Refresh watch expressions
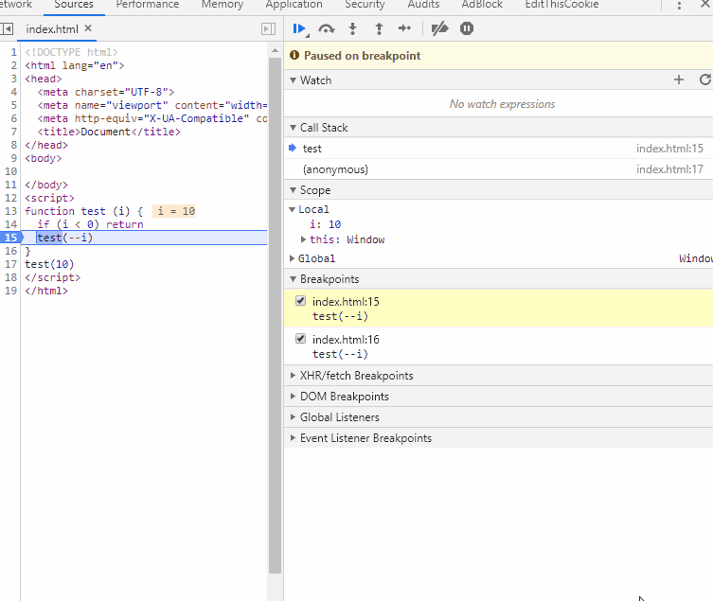The image size is (713, 601). click(704, 80)
